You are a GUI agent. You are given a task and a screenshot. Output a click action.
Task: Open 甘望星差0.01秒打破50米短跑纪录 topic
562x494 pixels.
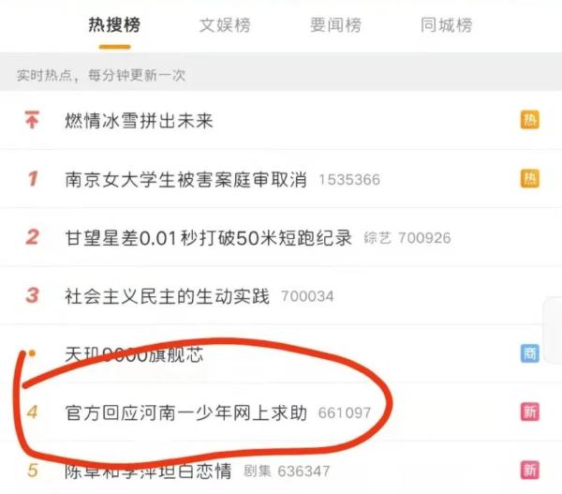[x=208, y=237]
